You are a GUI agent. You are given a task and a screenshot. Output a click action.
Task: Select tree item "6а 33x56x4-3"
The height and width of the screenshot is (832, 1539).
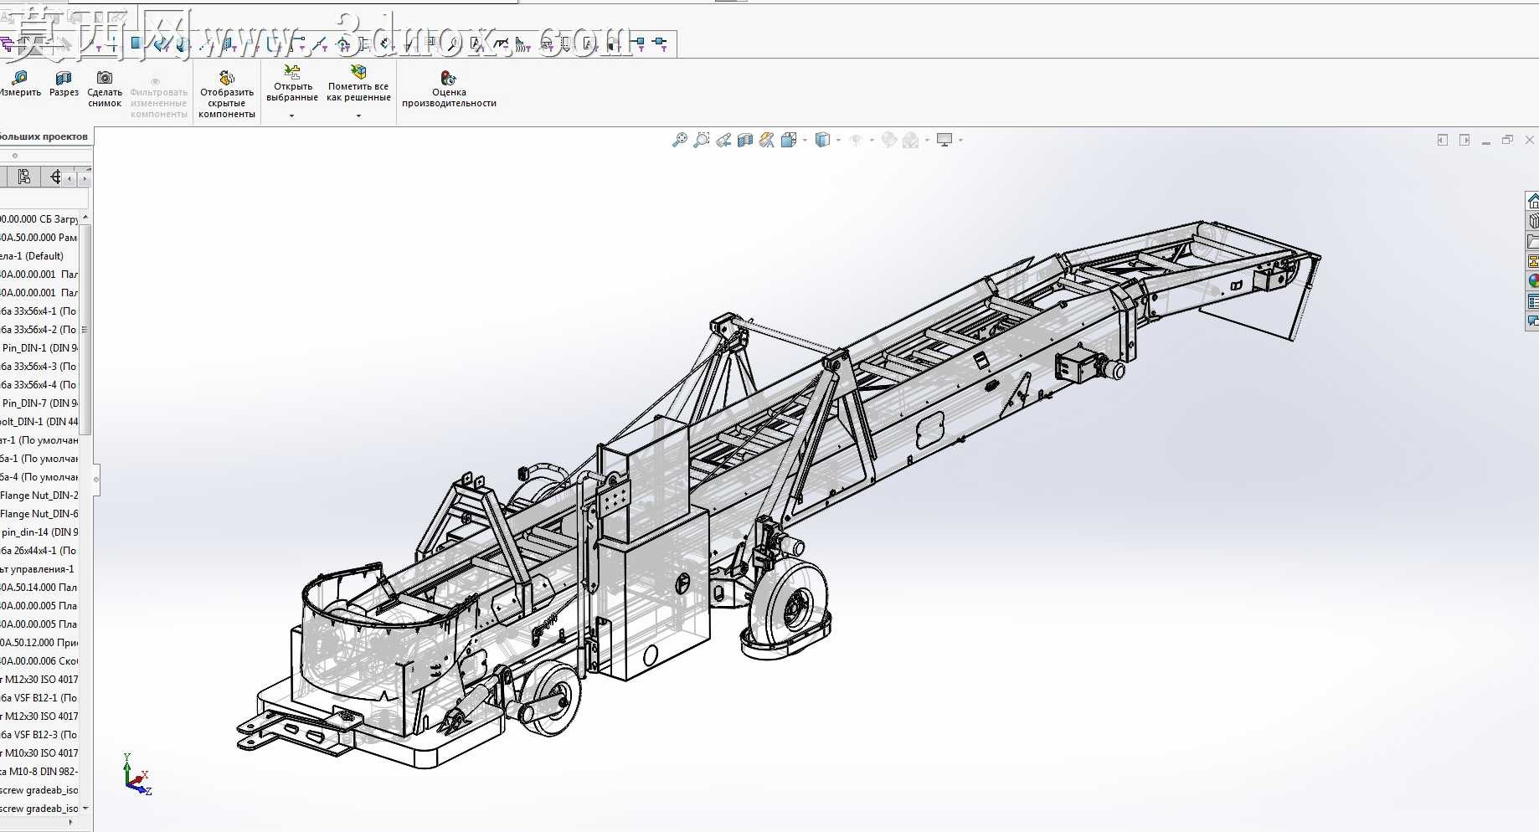click(39, 367)
